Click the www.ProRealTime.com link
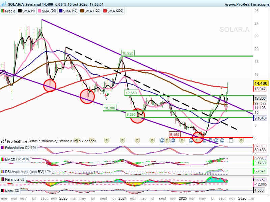The height and width of the screenshot is (202, 270). [x=246, y=4]
